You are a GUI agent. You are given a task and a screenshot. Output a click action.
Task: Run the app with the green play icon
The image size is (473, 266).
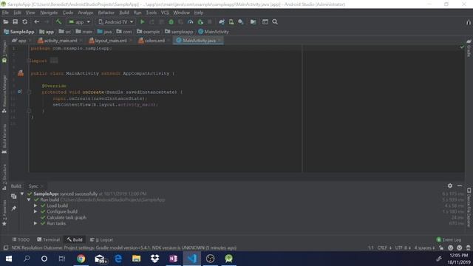pyautogui.click(x=142, y=21)
